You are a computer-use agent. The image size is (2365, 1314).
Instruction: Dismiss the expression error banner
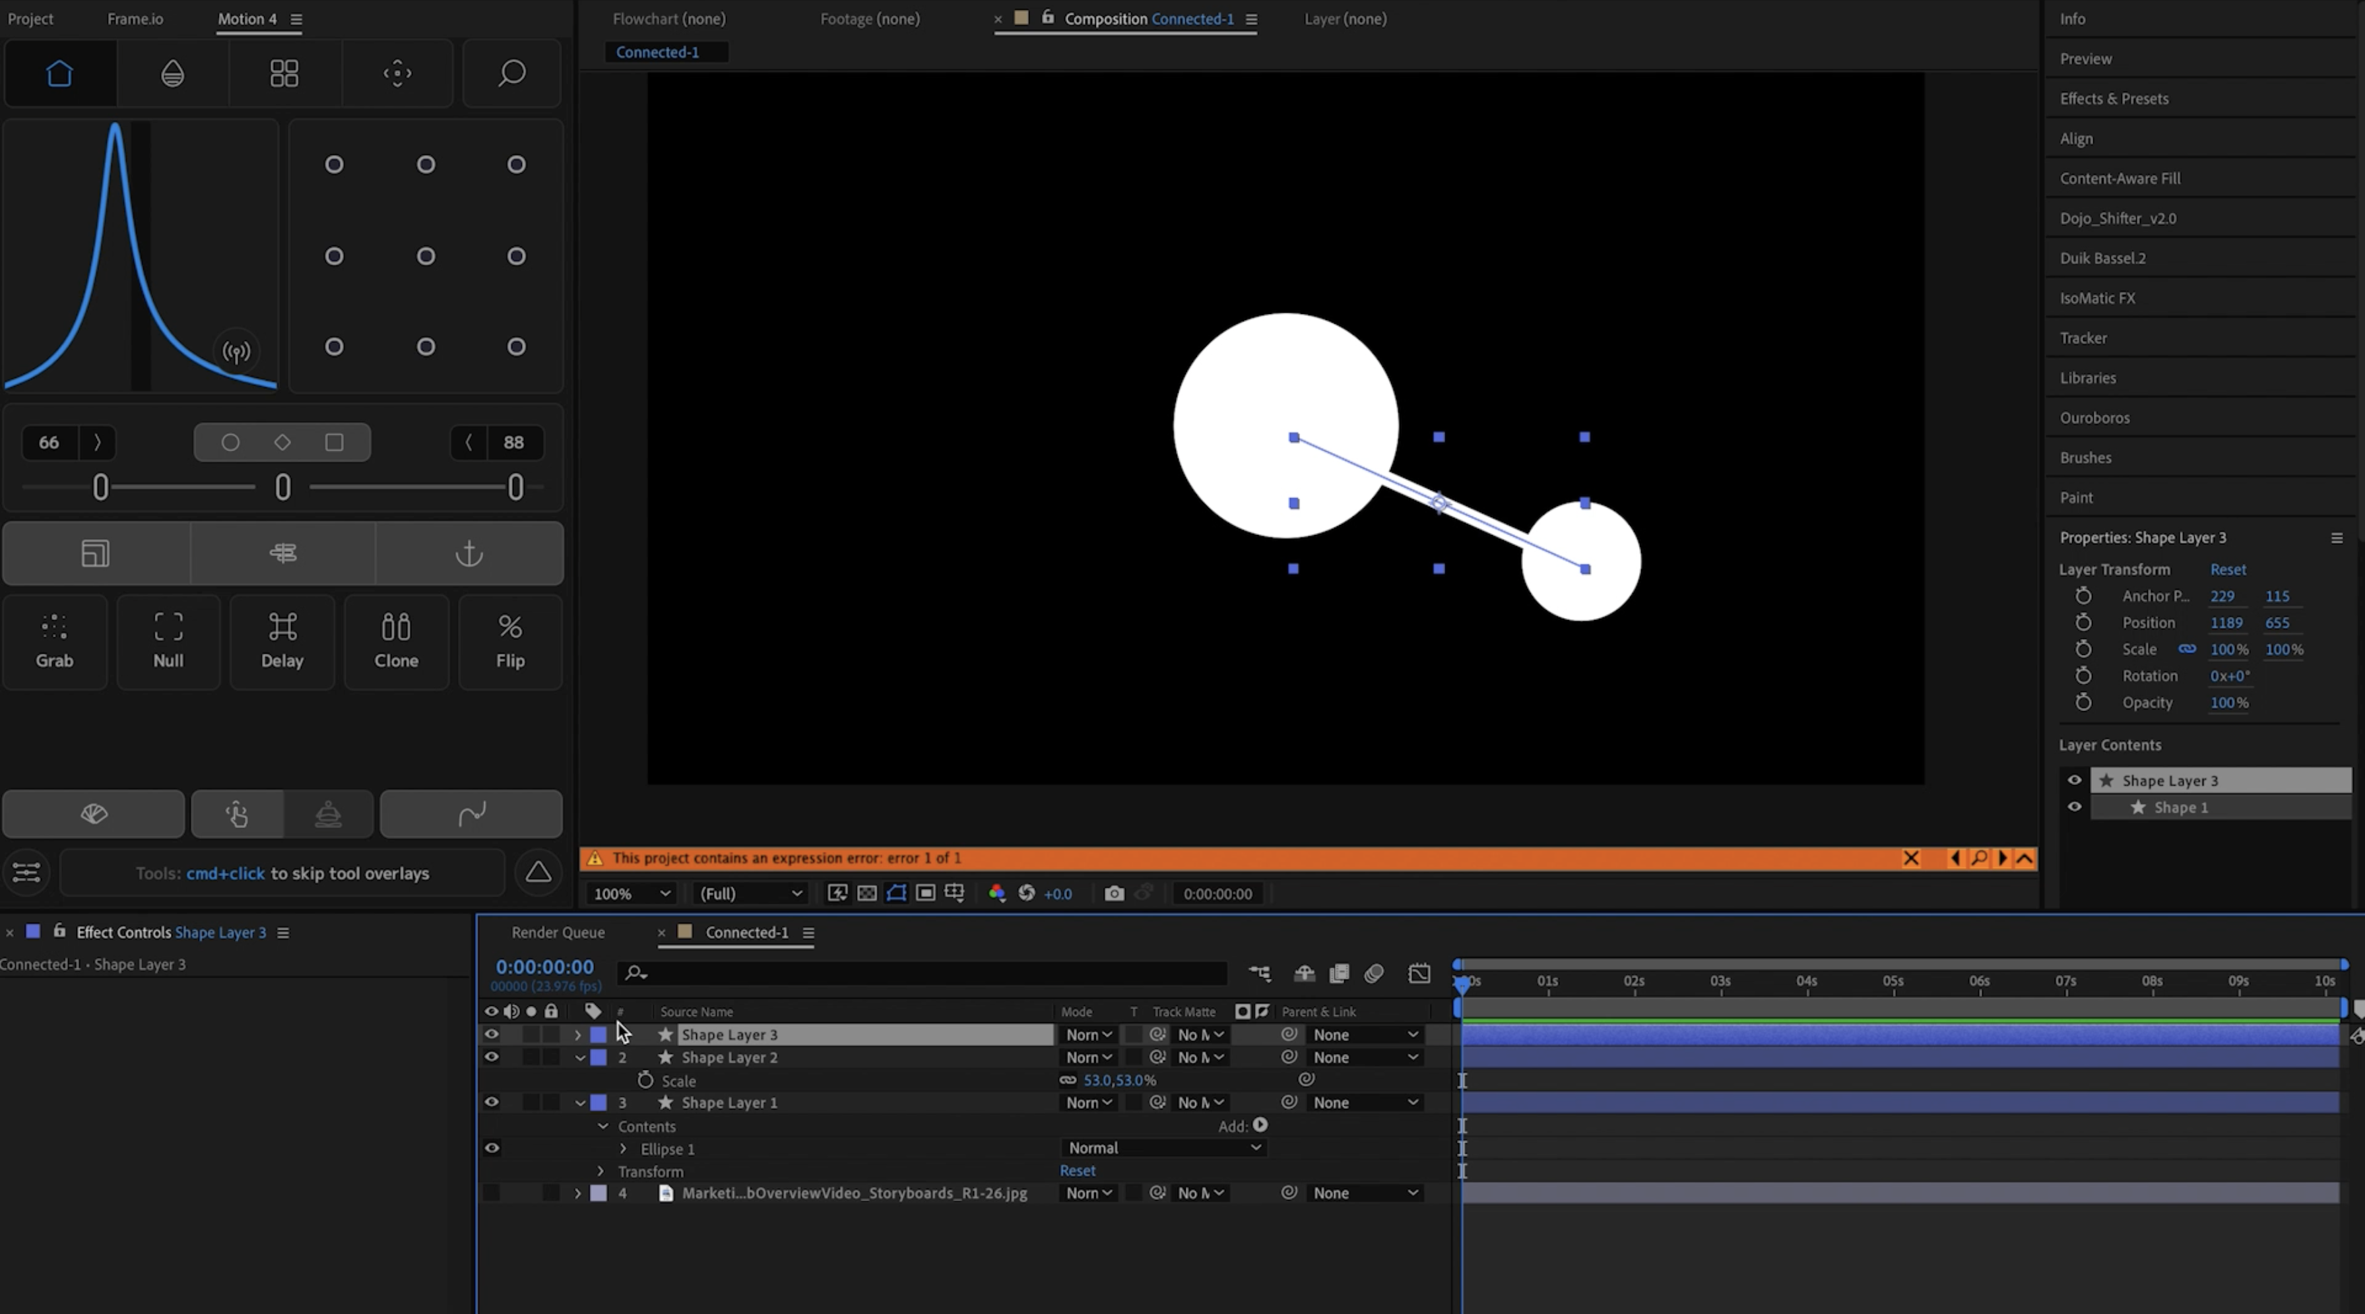[1912, 858]
